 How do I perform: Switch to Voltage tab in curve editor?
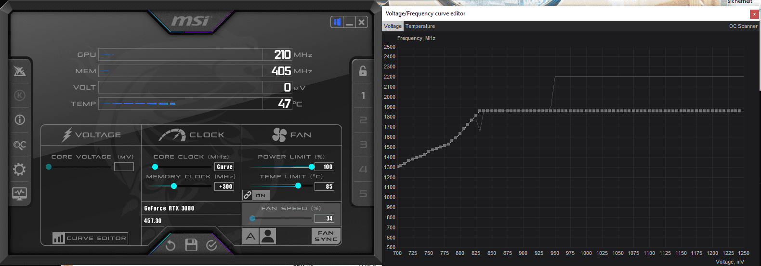click(393, 26)
